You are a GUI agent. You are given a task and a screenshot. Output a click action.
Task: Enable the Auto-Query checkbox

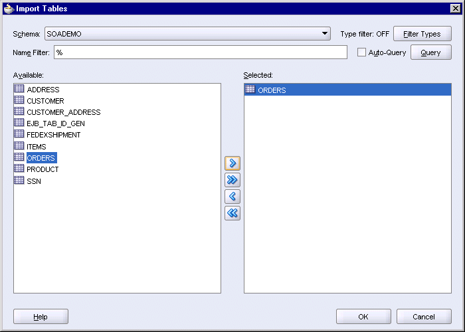tap(361, 52)
